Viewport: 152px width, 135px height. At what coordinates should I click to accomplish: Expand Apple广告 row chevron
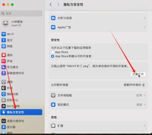145,27
